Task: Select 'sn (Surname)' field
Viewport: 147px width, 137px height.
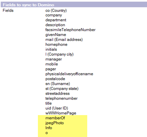Action: tap(57, 84)
